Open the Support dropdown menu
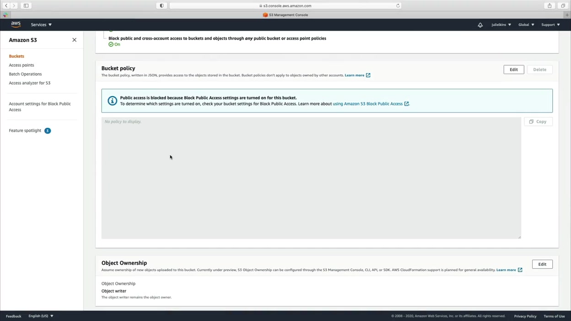This screenshot has height=321, width=571. (x=550, y=25)
